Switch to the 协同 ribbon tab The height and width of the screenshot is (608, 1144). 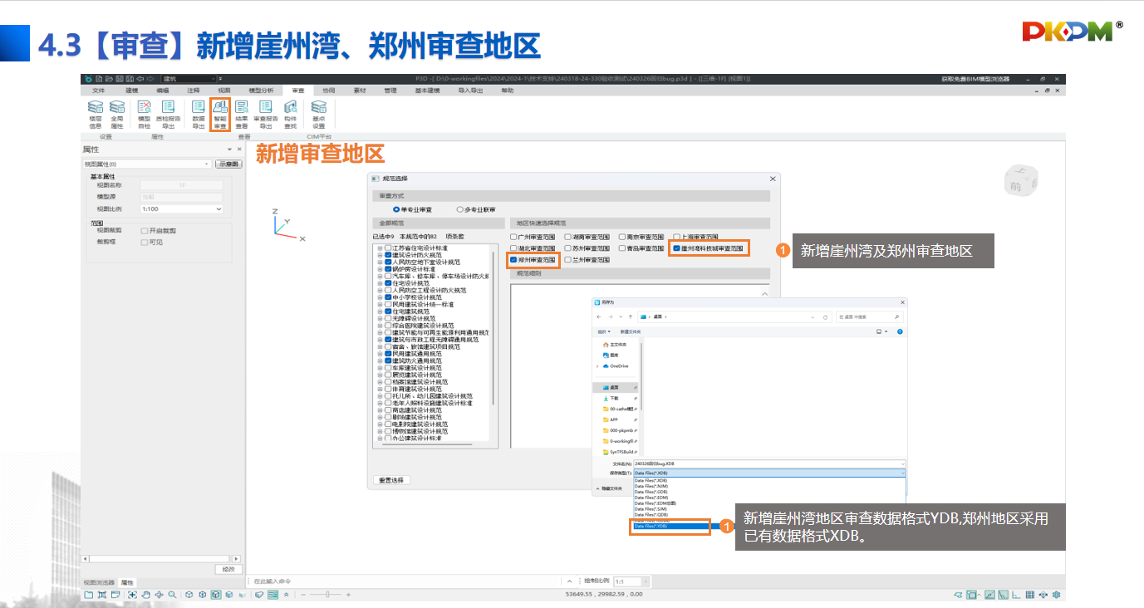coord(329,90)
